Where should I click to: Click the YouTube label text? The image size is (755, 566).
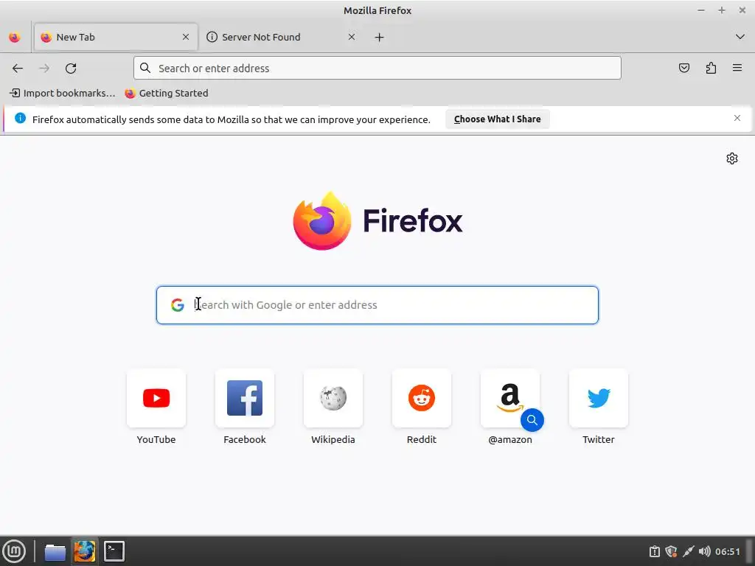(x=156, y=439)
